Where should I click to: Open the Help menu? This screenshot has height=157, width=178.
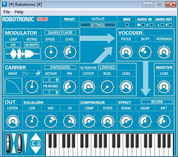click(19, 12)
